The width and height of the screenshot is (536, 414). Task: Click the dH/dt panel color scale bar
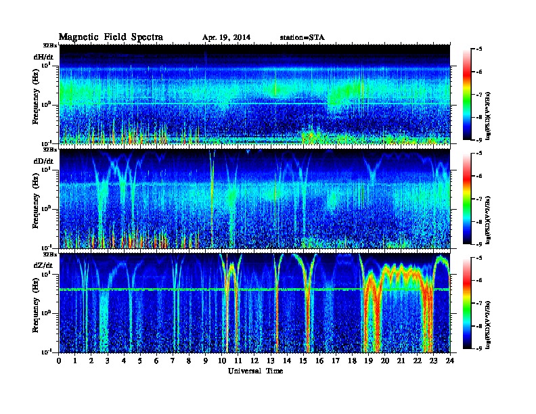click(x=467, y=94)
